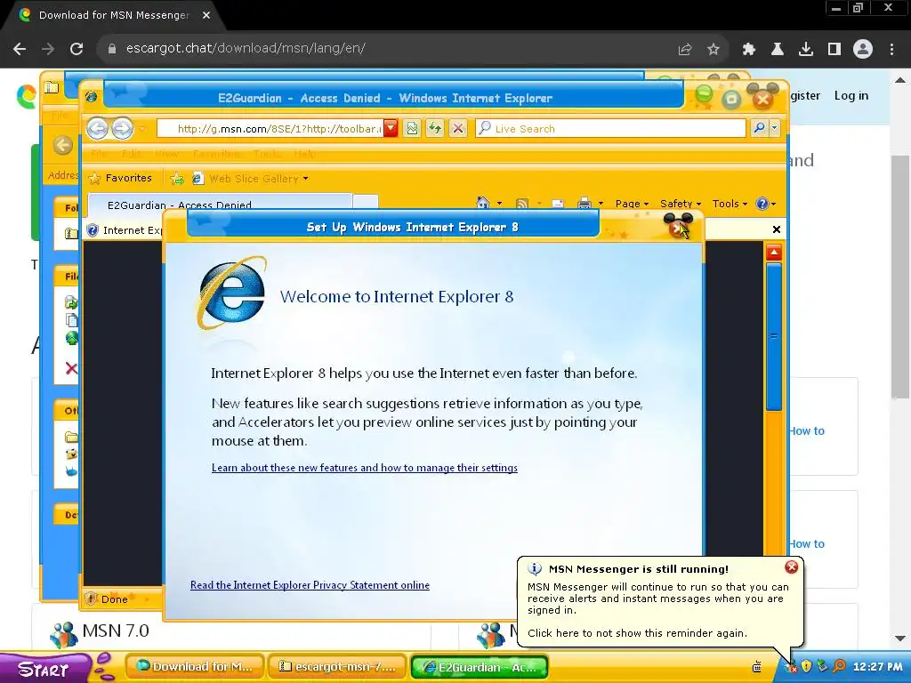Click Add to Favorites Bar icon
Viewport: 911px width, 683px height.
click(177, 178)
